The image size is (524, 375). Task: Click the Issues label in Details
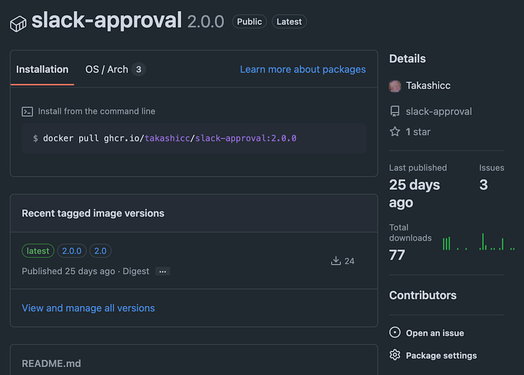click(x=492, y=168)
